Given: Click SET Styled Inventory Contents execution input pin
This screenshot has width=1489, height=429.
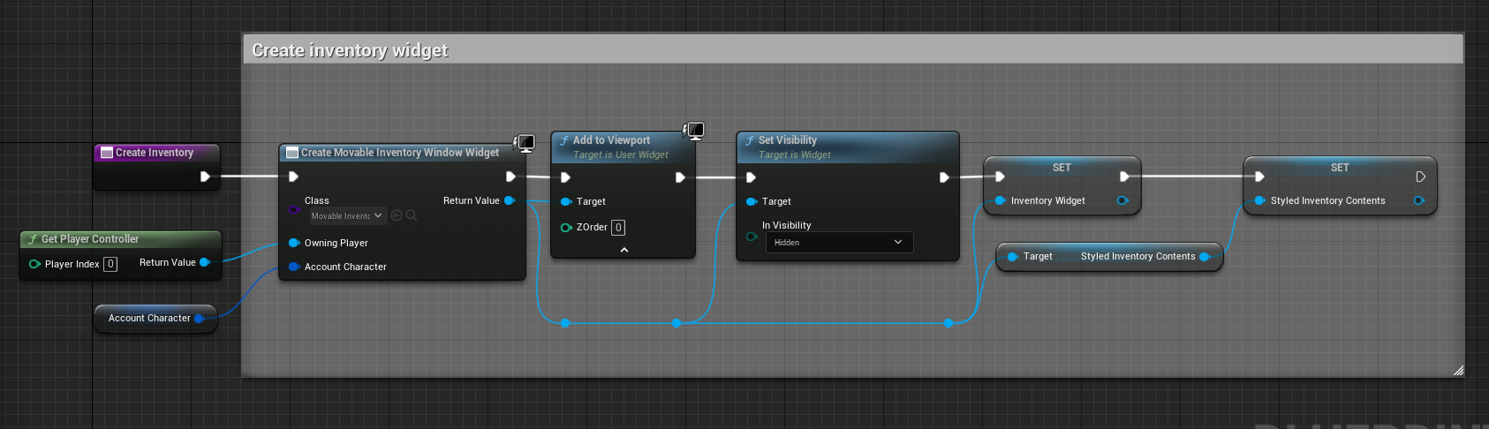Looking at the screenshot, I should point(1259,177).
